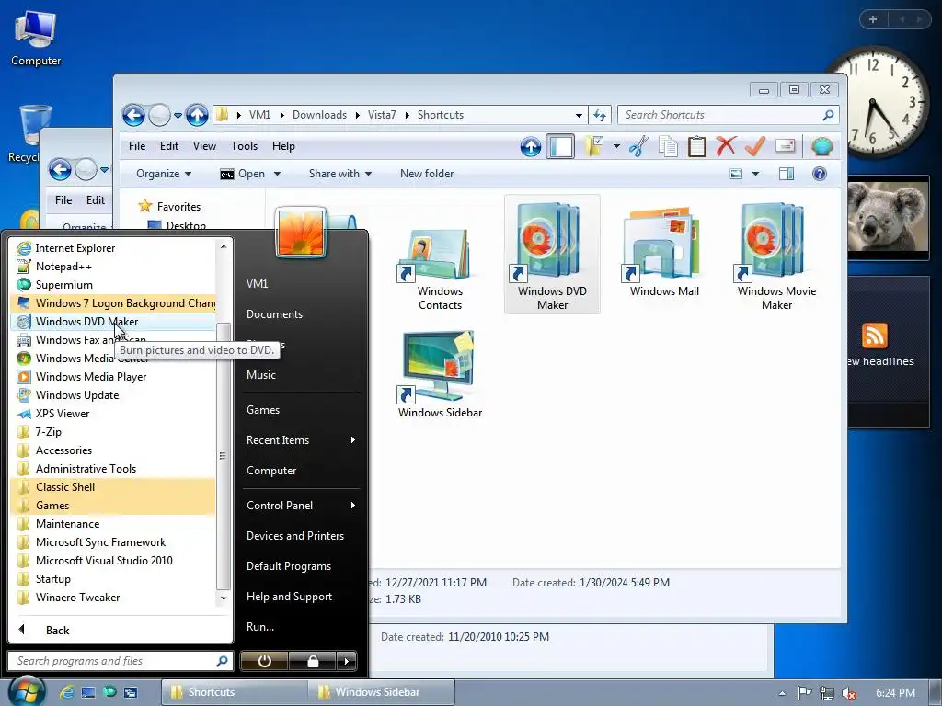Image resolution: width=942 pixels, height=706 pixels.
Task: Open Recent Items submenu
Action: click(301, 440)
